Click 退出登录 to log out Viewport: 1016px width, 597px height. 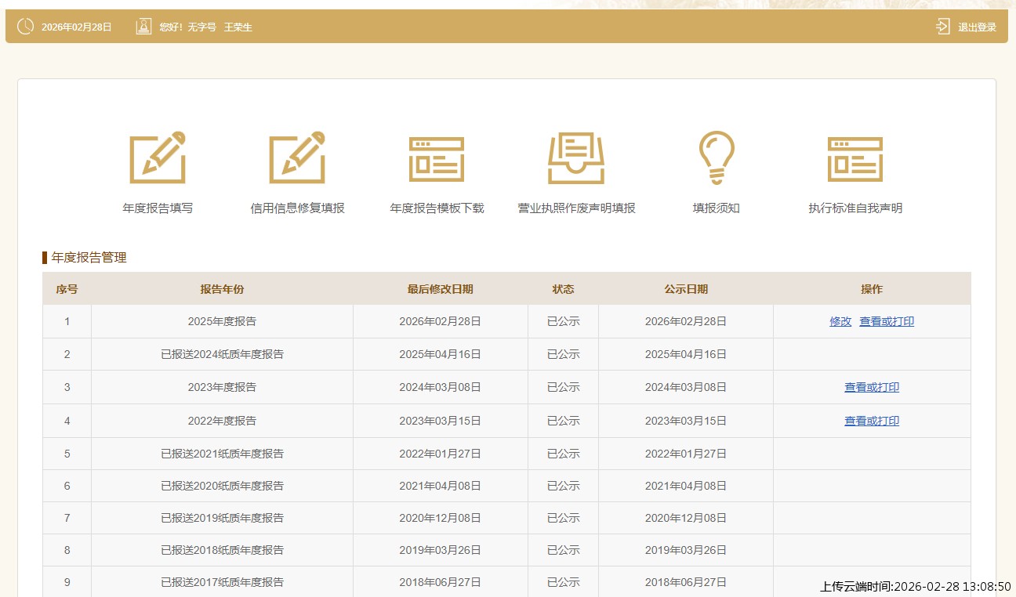[977, 27]
